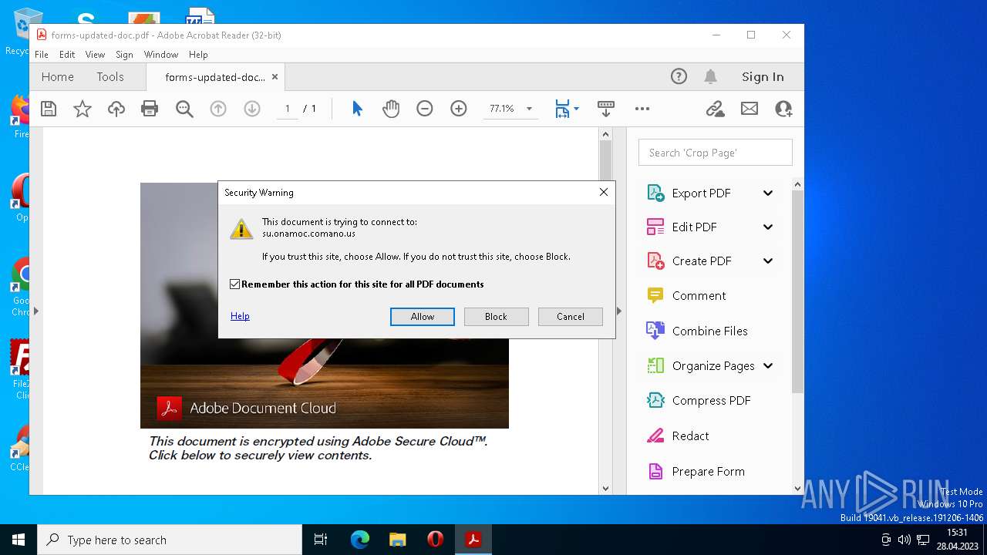This screenshot has width=987, height=555.
Task: Open the Windows Start menu
Action: click(19, 540)
